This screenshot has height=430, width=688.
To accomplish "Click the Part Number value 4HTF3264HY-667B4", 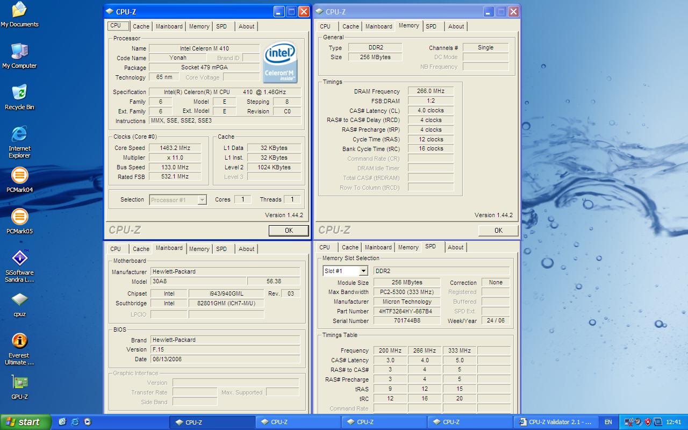I will 407,311.
